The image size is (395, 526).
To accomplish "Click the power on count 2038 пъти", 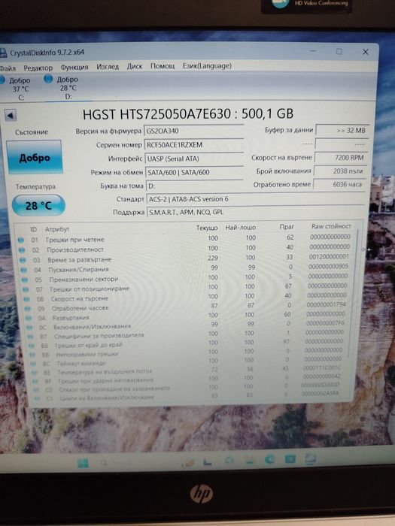I will click(339, 171).
